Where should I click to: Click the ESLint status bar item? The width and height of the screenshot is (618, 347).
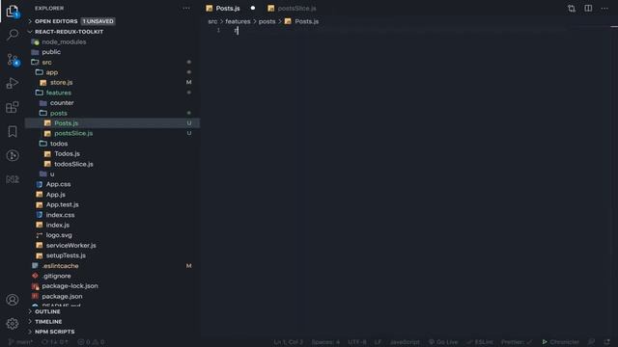coord(480,342)
